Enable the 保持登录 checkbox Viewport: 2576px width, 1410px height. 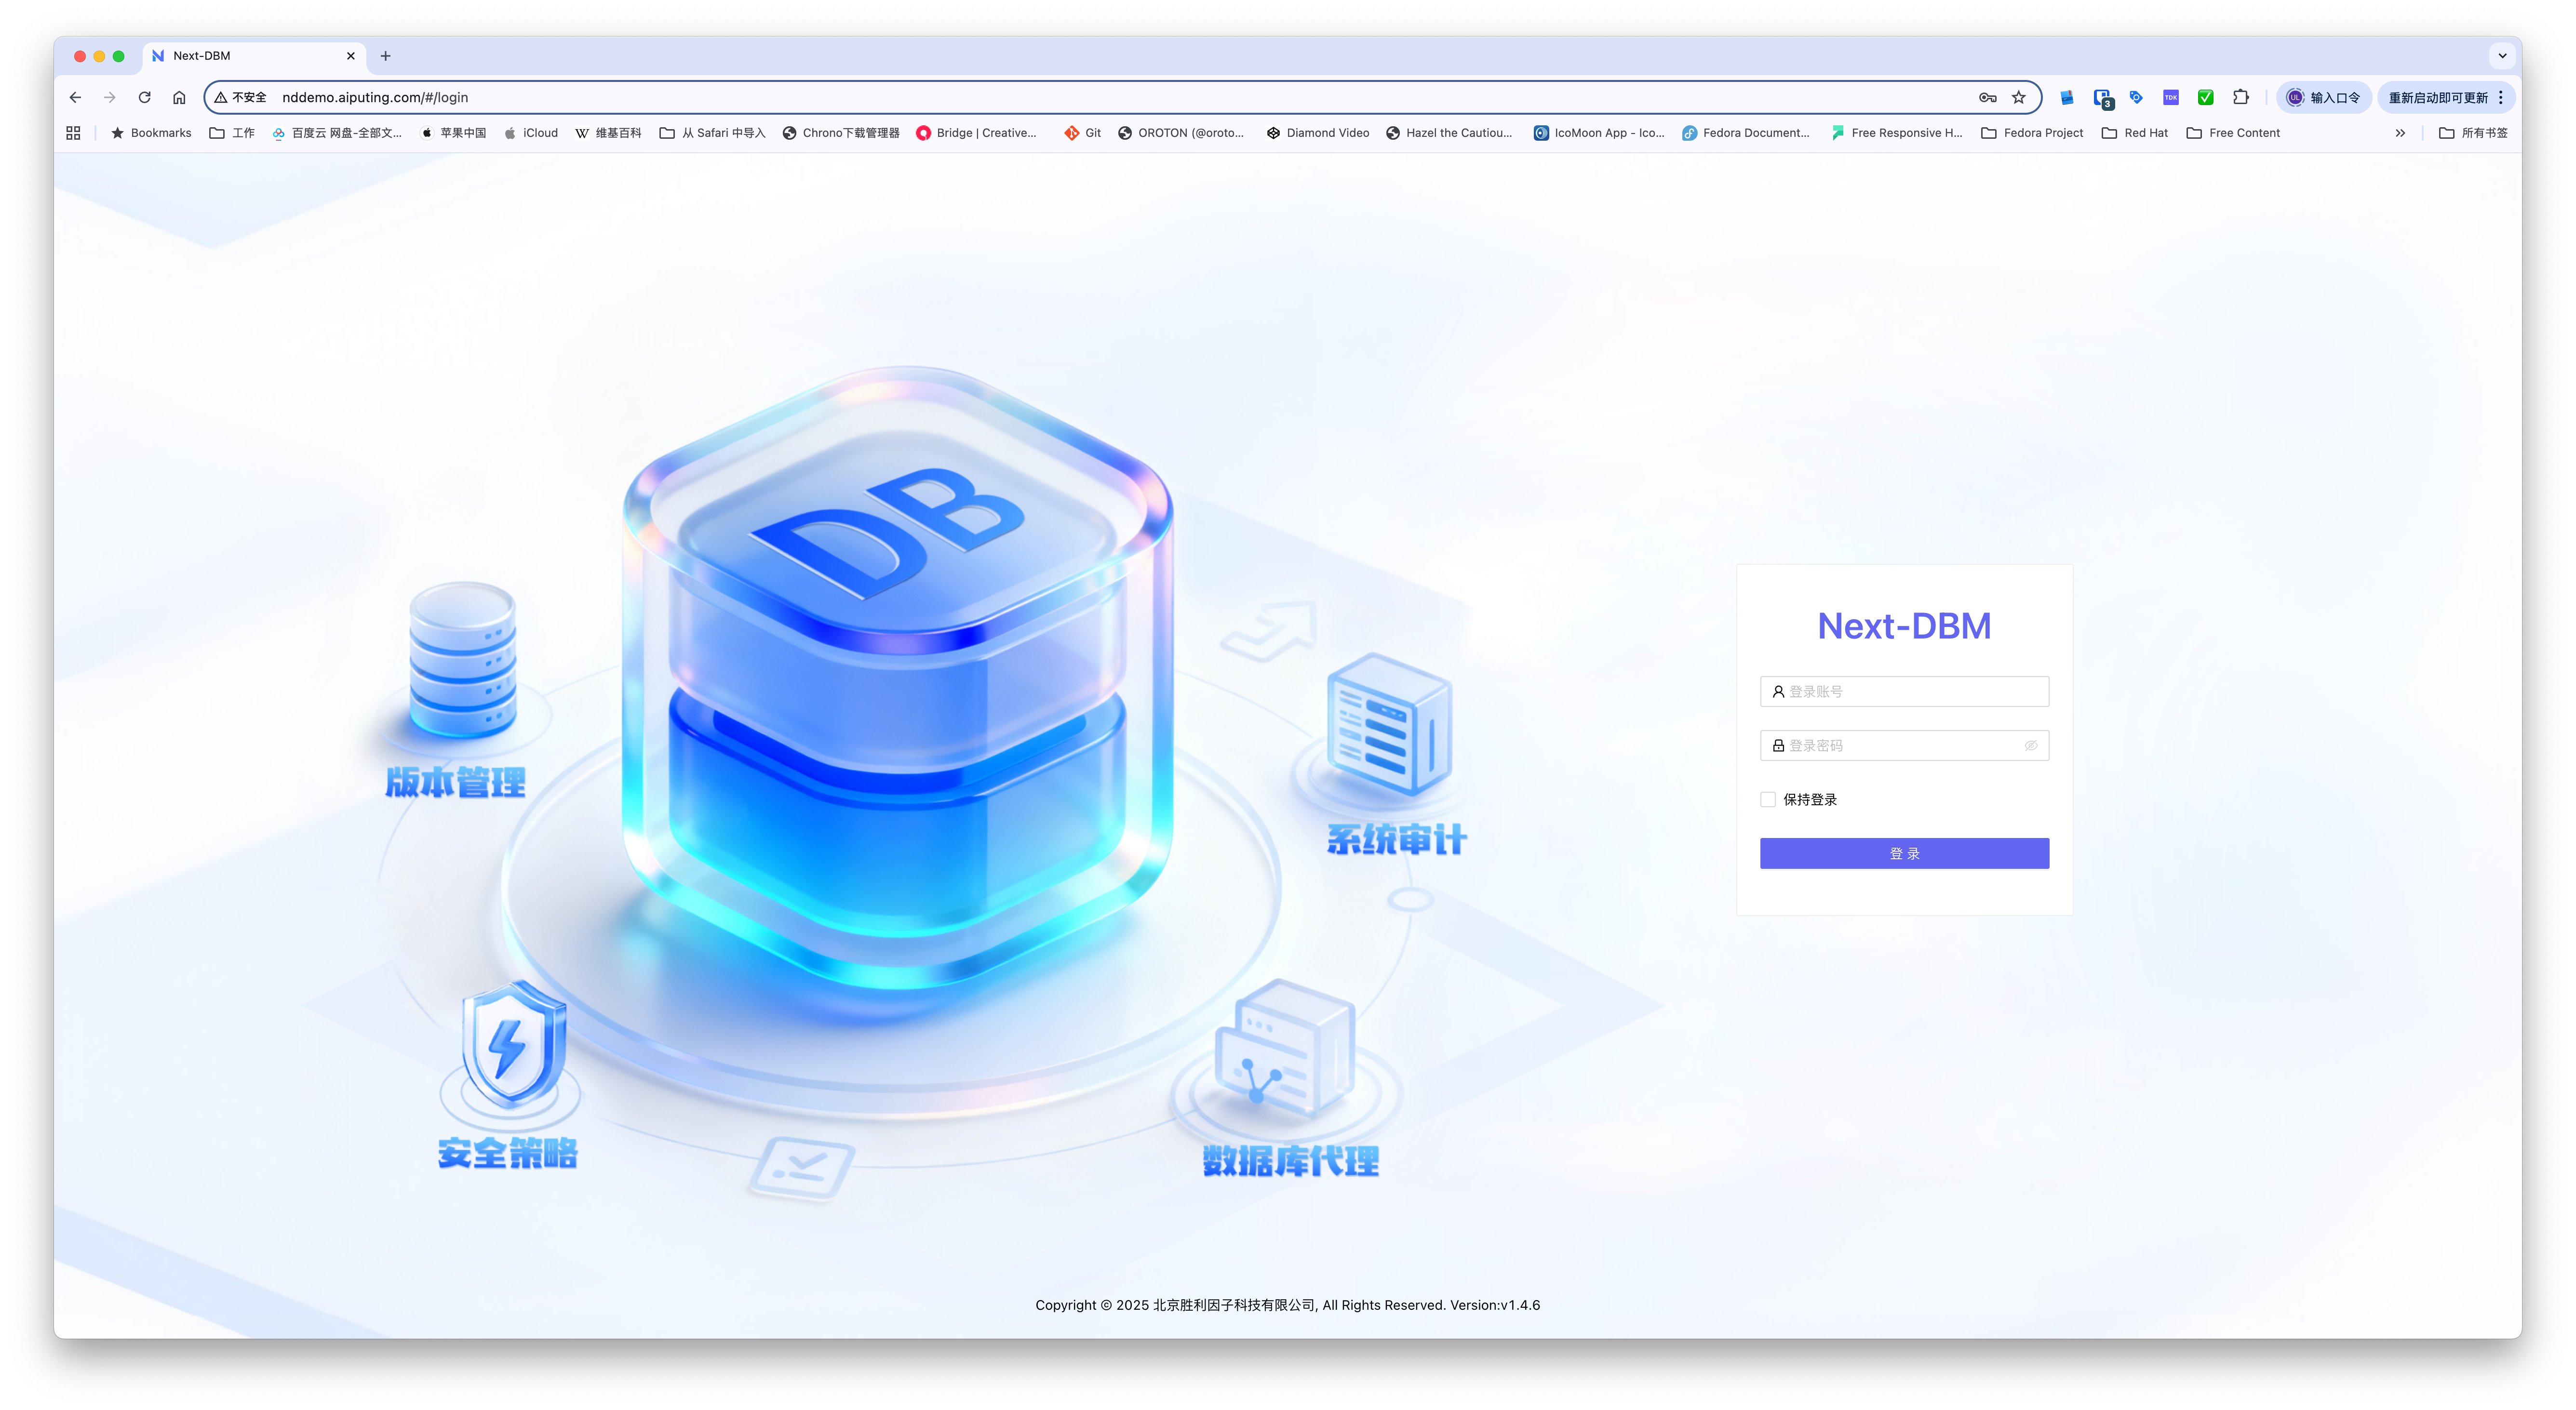1768,799
